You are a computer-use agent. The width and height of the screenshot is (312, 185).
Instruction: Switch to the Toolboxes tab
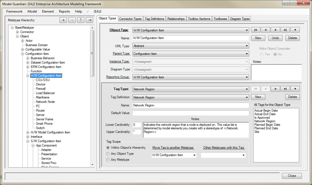click(x=220, y=19)
